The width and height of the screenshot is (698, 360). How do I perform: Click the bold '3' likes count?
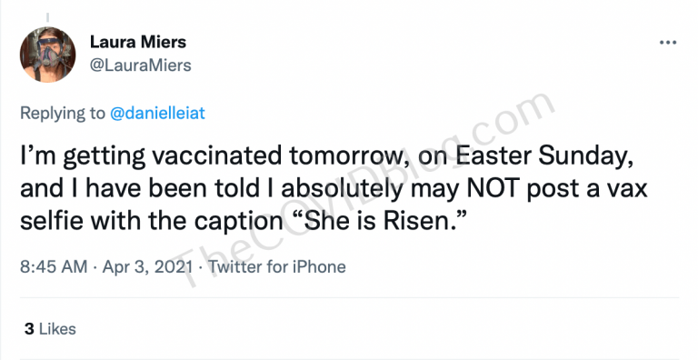[x=29, y=329]
